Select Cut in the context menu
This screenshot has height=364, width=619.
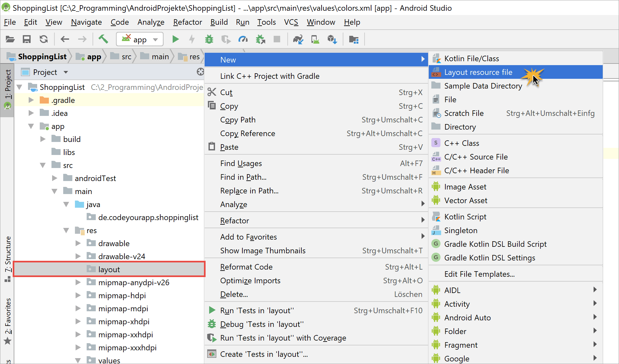[x=316, y=92]
